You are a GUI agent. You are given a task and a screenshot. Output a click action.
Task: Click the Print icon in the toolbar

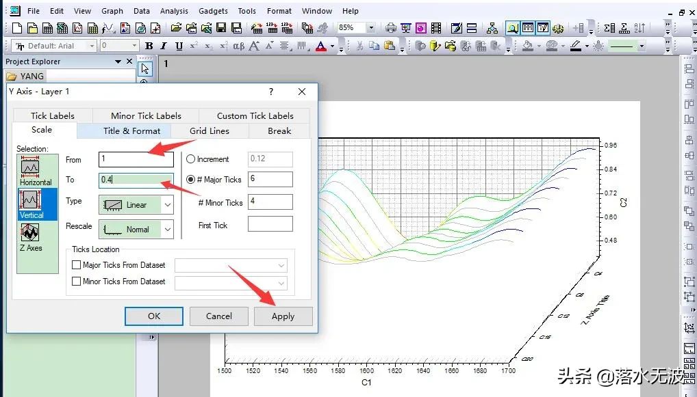coord(390,28)
